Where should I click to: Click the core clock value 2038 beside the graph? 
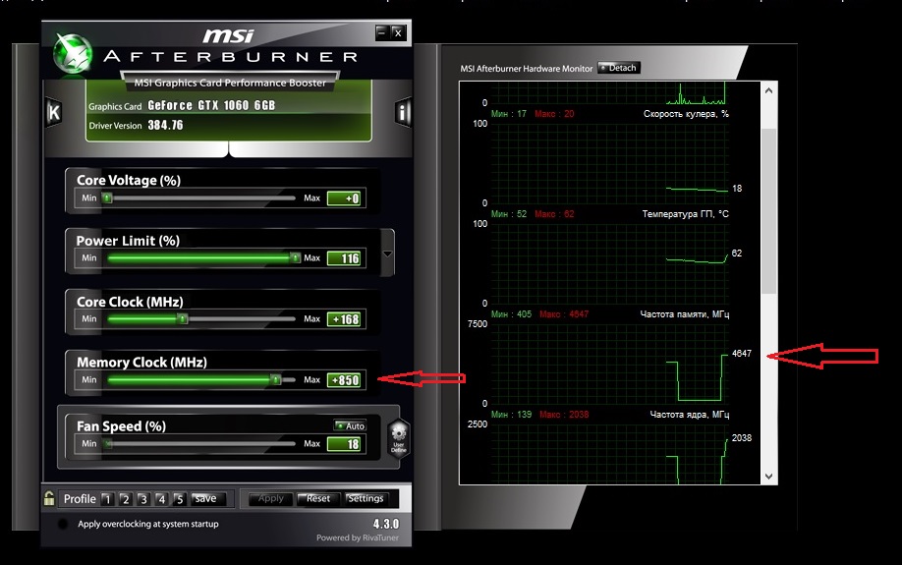pyautogui.click(x=742, y=438)
